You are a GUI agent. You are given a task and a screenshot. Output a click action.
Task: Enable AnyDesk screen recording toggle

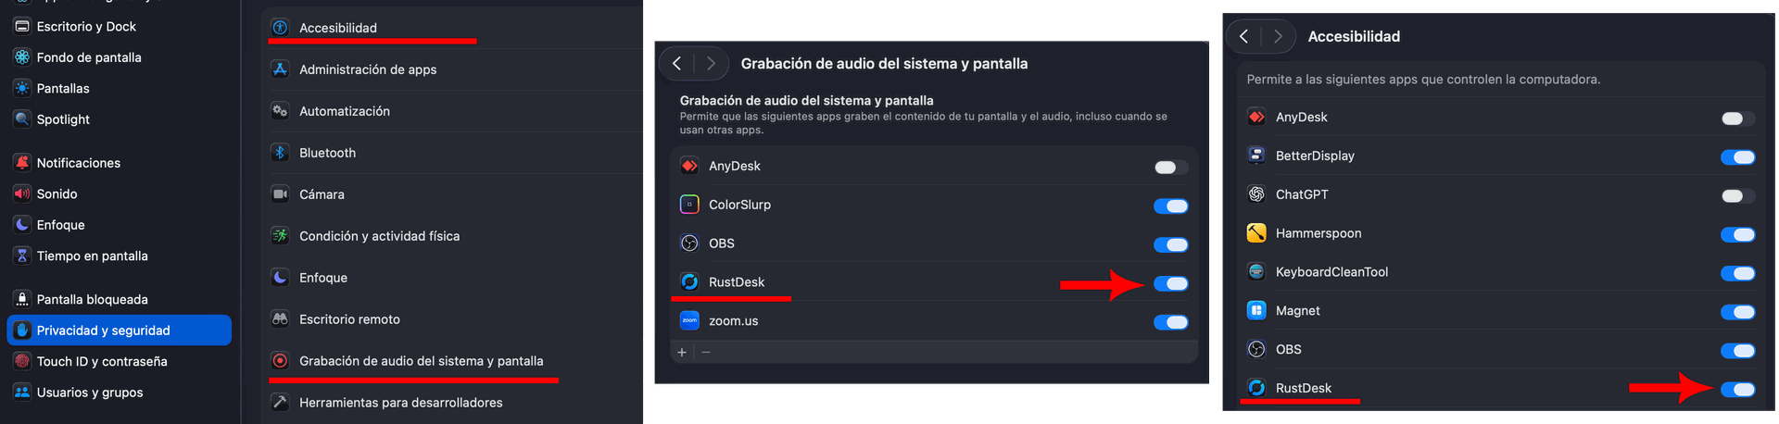click(1170, 168)
